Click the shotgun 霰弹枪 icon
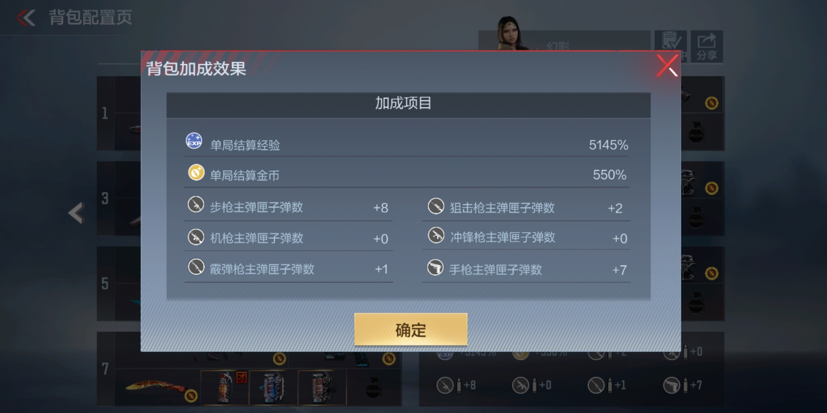The width and height of the screenshot is (827, 413). tap(196, 267)
